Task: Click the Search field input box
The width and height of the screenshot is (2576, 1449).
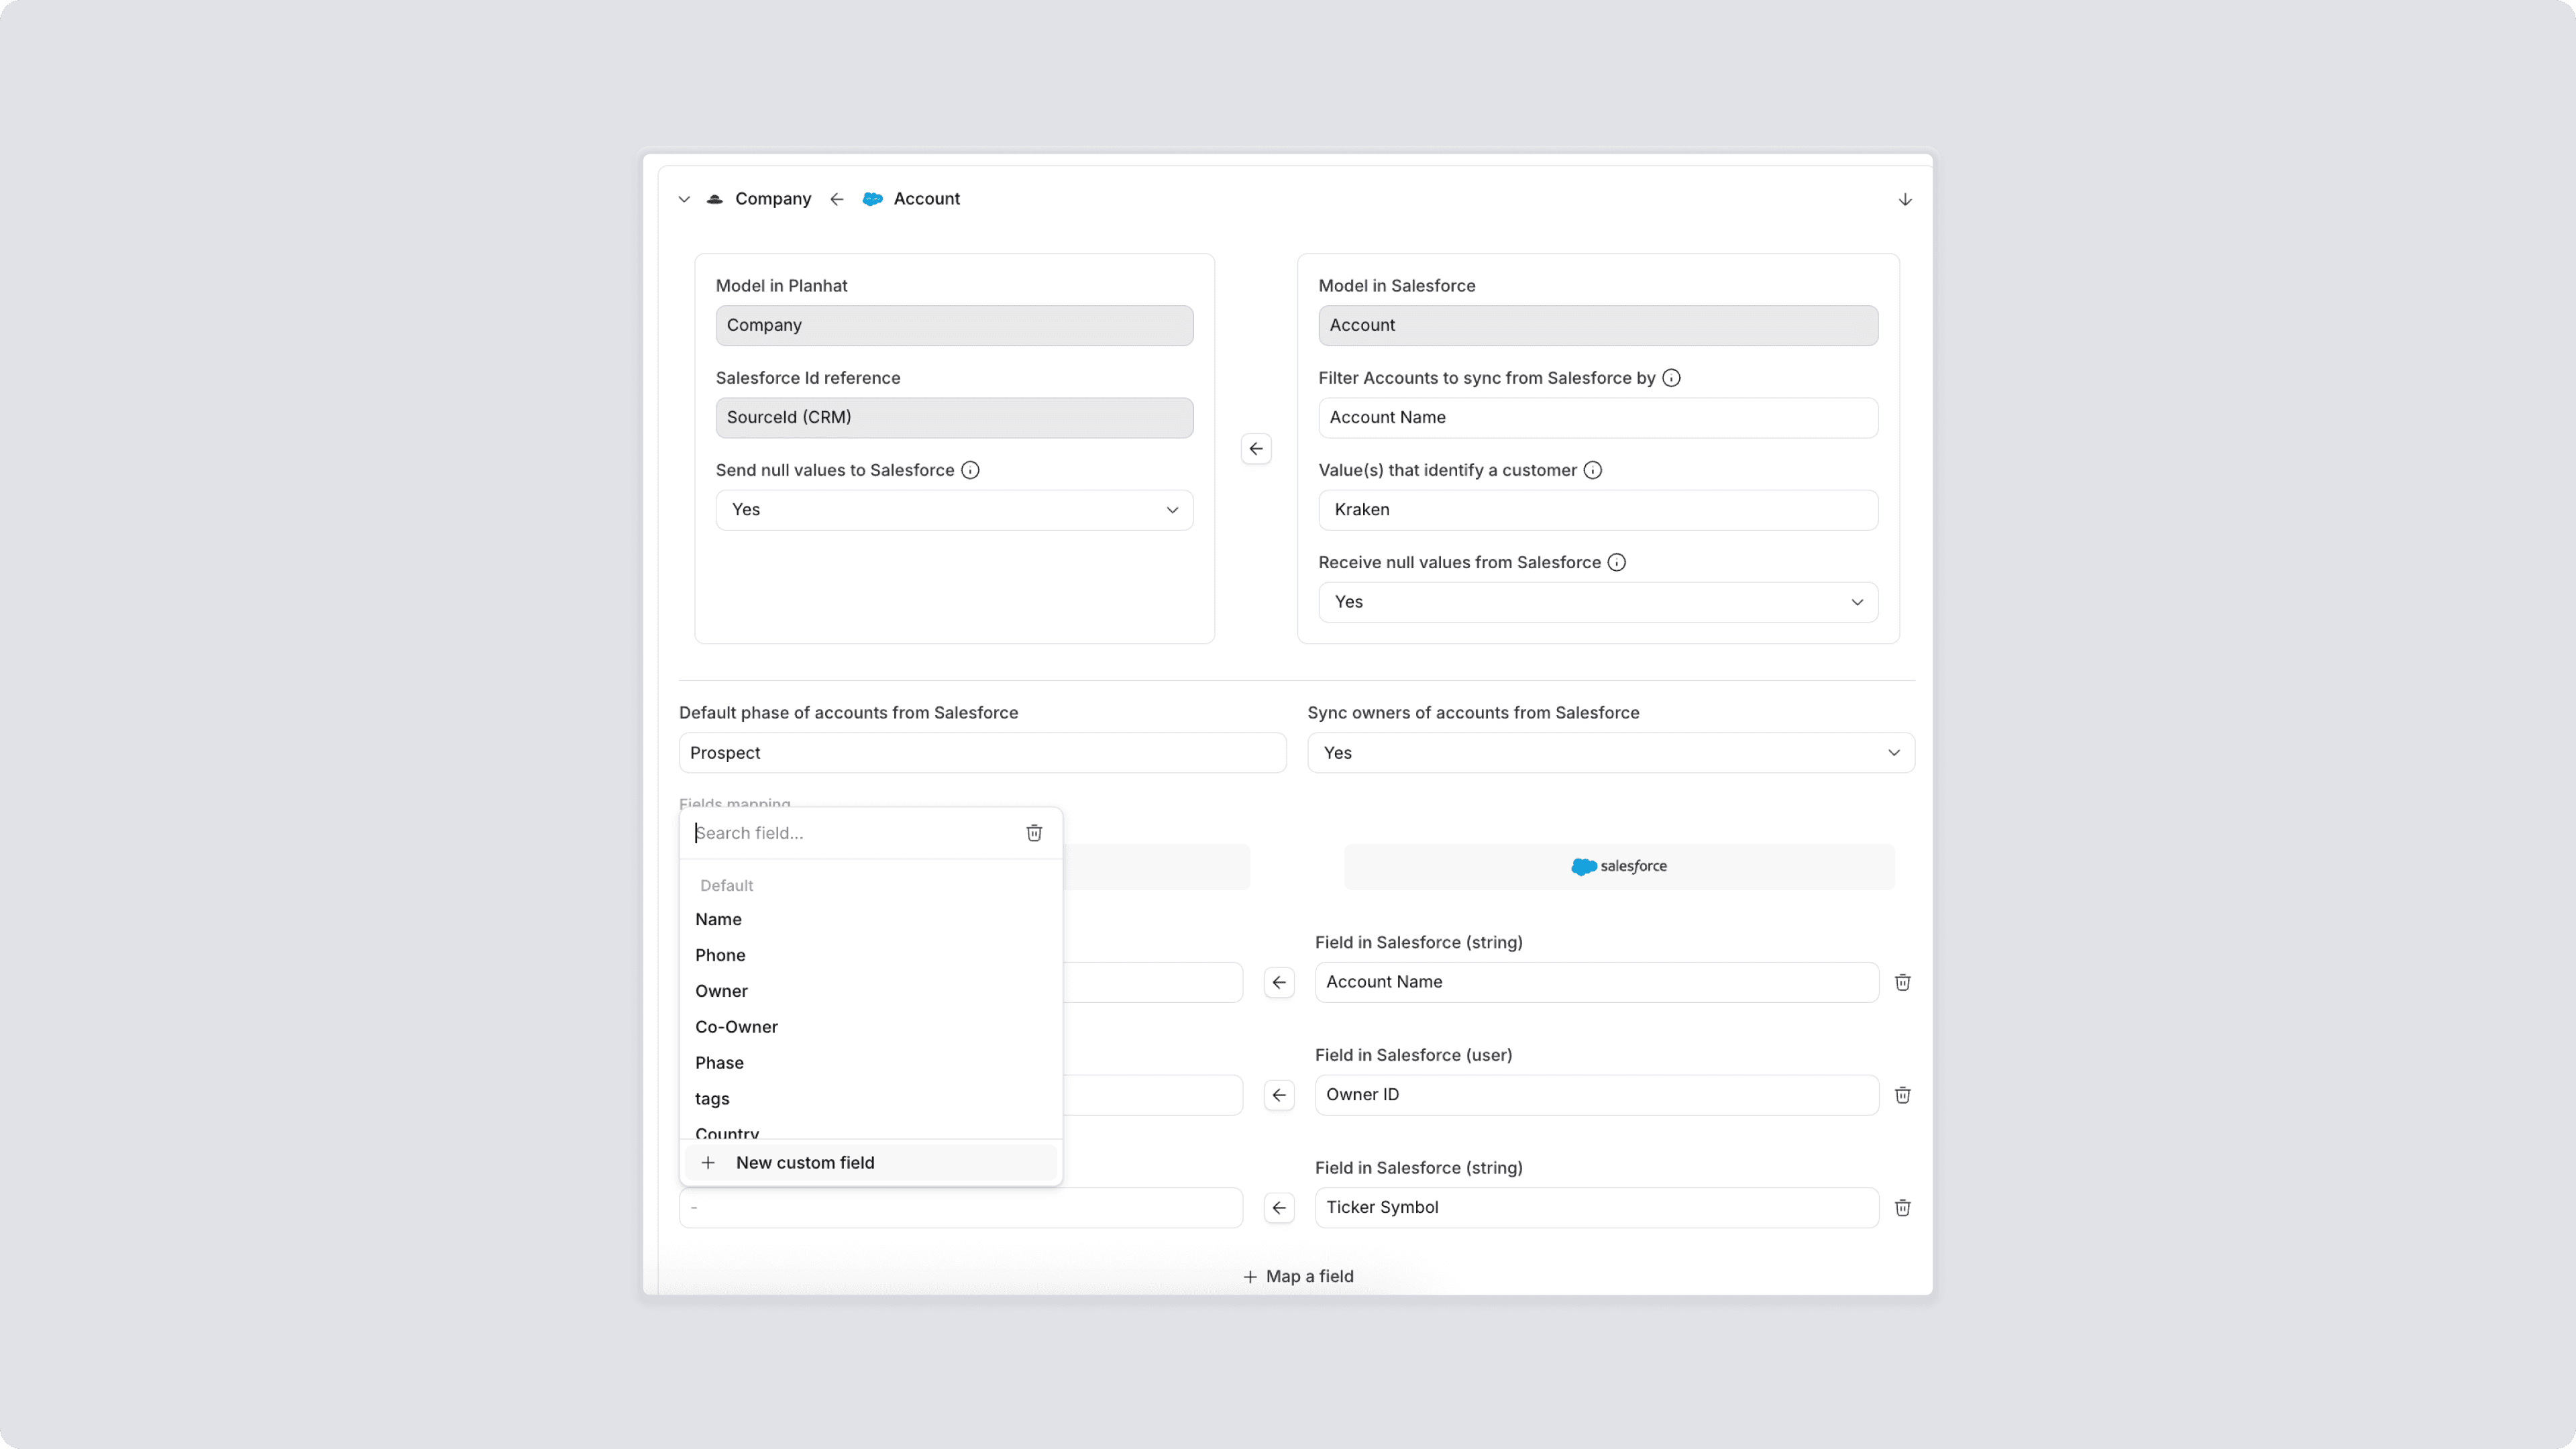Action: pyautogui.click(x=850, y=833)
